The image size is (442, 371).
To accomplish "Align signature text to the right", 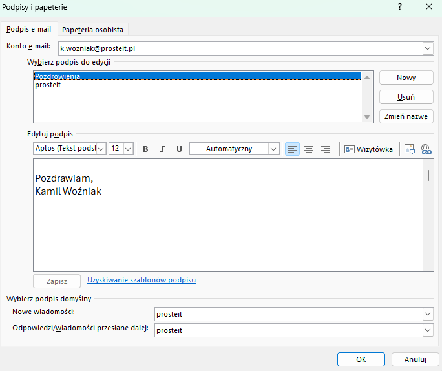I will click(326, 149).
